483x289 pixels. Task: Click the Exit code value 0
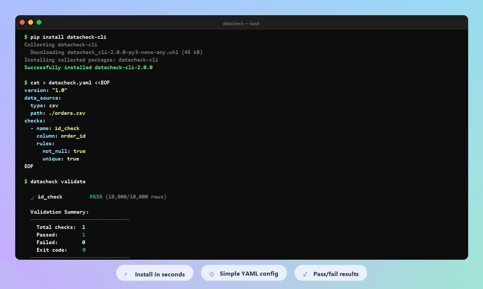(x=84, y=250)
